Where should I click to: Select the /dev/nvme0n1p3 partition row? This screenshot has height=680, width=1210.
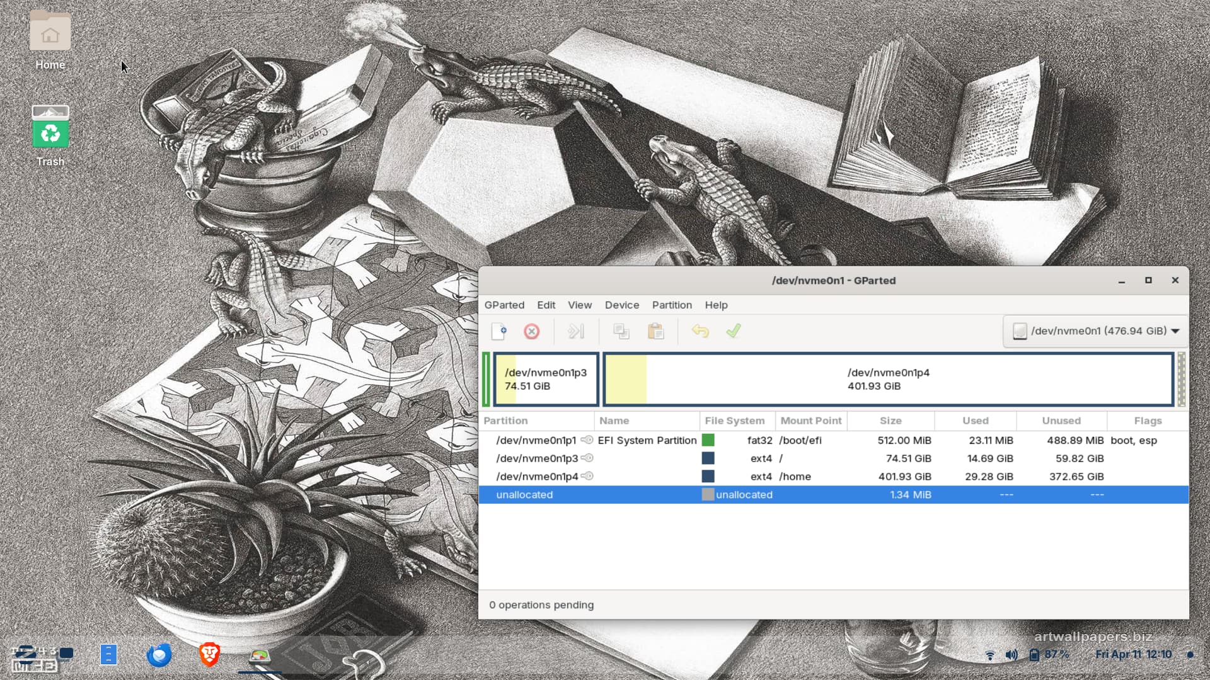pyautogui.click(x=833, y=458)
